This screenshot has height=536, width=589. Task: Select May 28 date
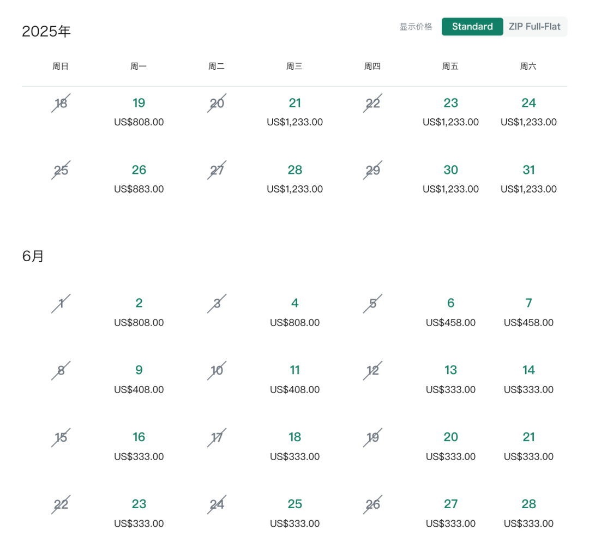click(295, 178)
